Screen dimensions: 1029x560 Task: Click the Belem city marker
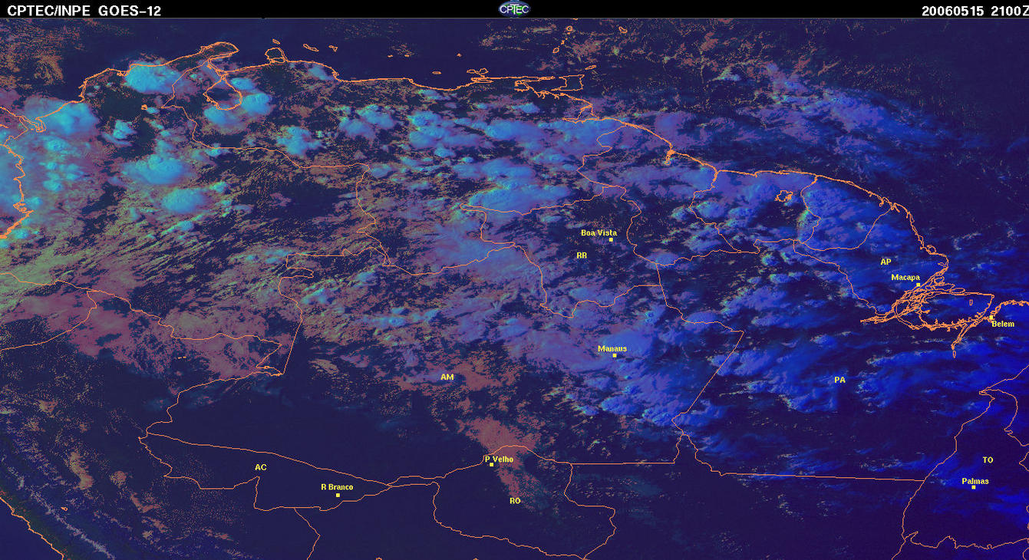tap(991, 317)
